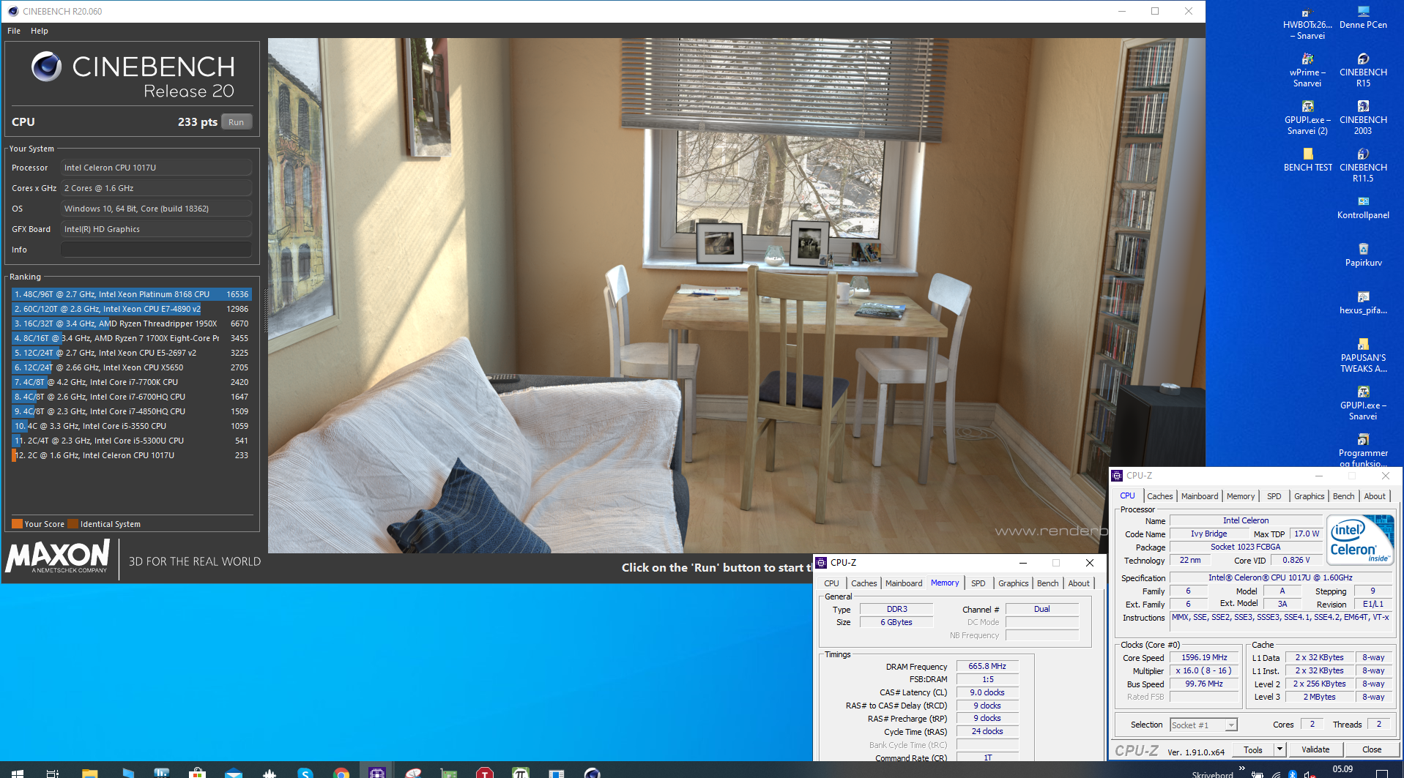Click the Bluetooth tray icon
This screenshot has width=1404, height=778.
click(x=1293, y=774)
